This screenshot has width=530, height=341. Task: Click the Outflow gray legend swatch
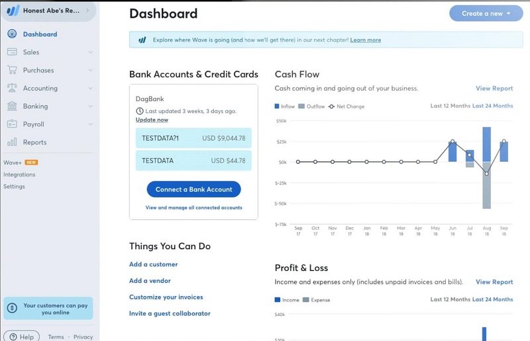click(301, 106)
